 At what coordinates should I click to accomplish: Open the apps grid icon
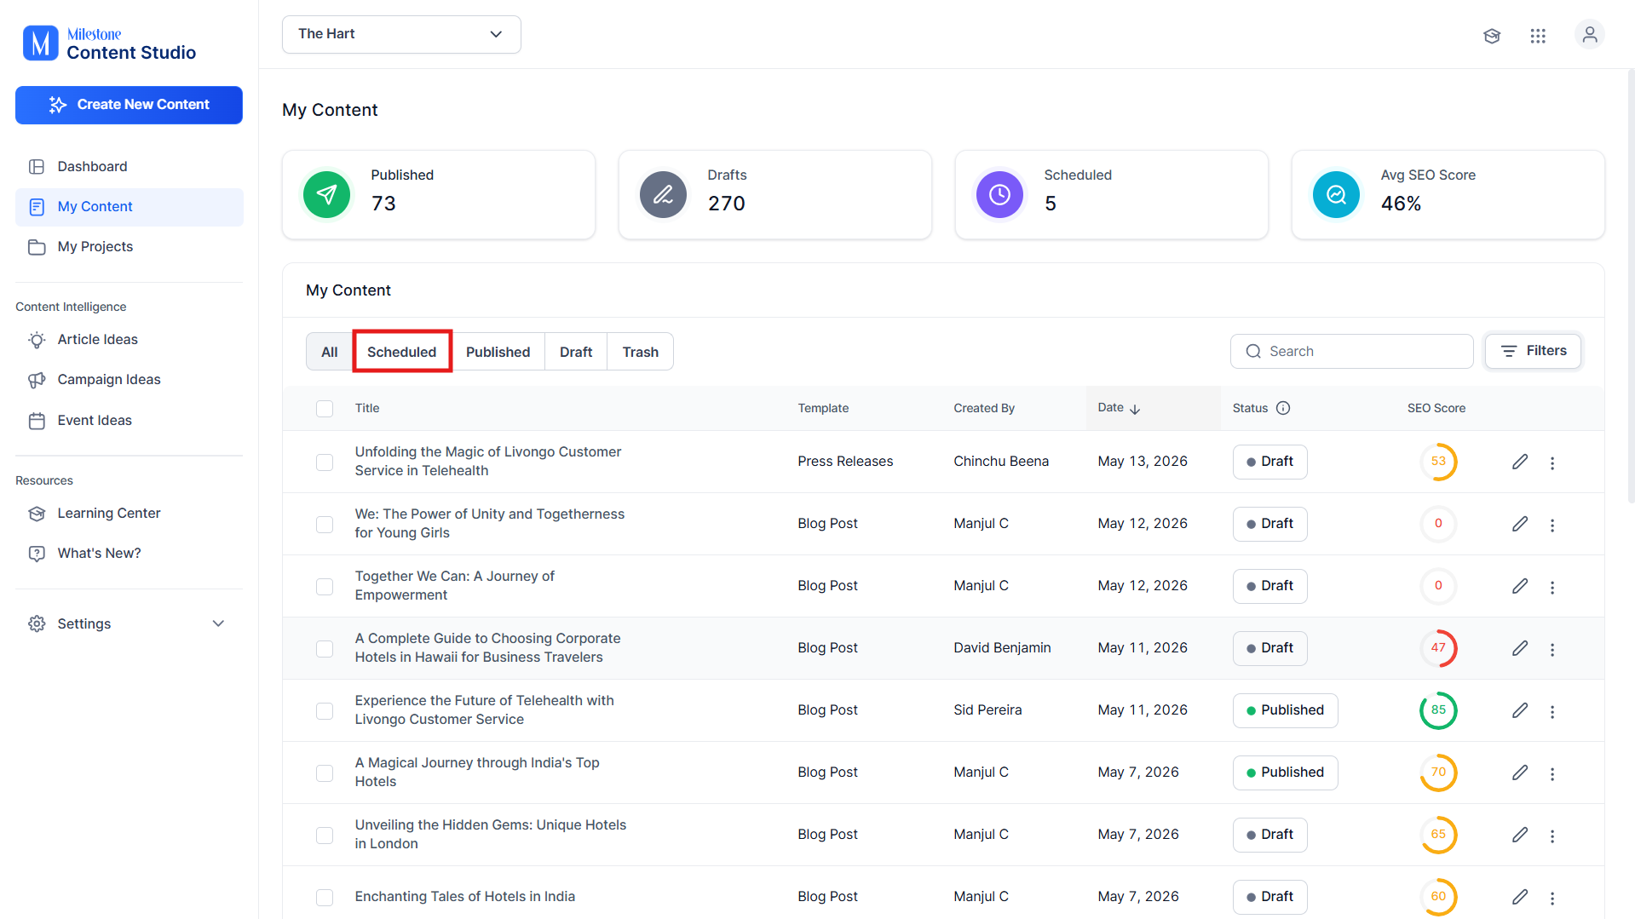(1538, 36)
